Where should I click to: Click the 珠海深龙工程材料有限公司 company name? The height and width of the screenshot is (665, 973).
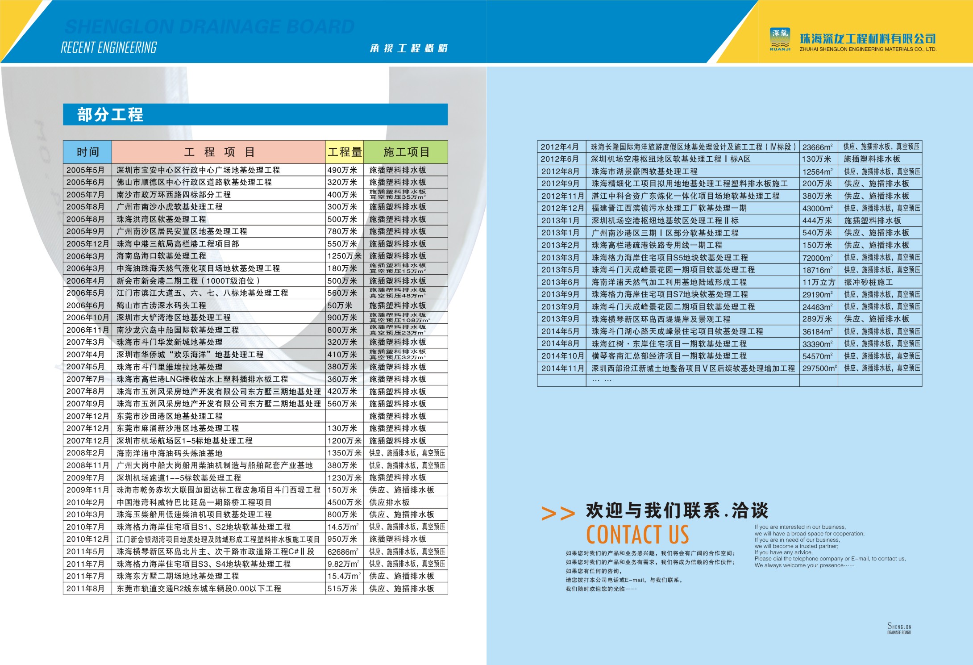tap(867, 38)
